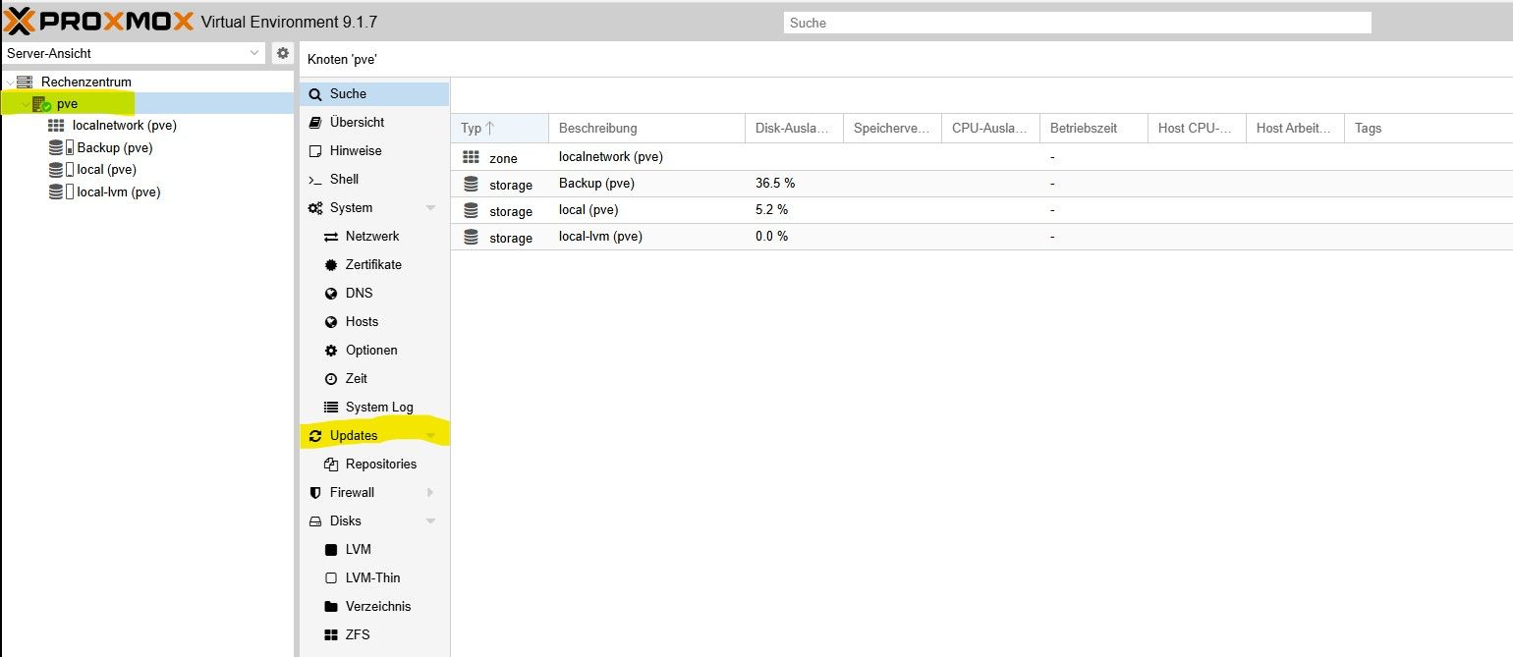Viewport: 1513px width, 657px height.
Task: Collapse the Rechenzentrum tree node
Action: tap(9, 82)
